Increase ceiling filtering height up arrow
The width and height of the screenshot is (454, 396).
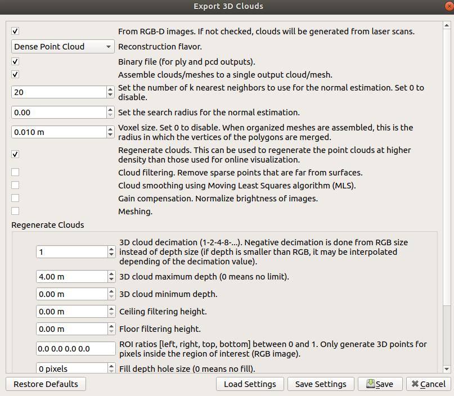click(111, 309)
